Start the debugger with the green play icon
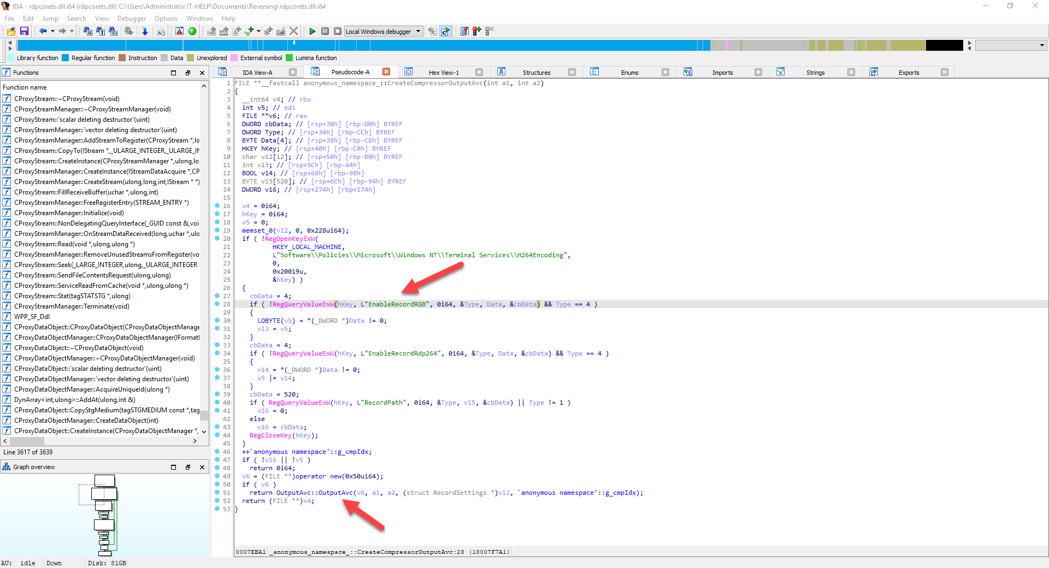This screenshot has height=568, width=1049. 313,31
